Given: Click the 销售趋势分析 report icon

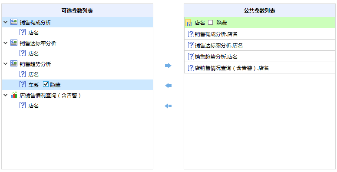Looking at the screenshot, I should (x=14, y=64).
